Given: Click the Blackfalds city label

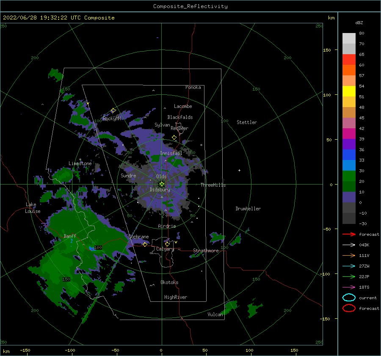Looking at the screenshot, I should click(x=180, y=117).
